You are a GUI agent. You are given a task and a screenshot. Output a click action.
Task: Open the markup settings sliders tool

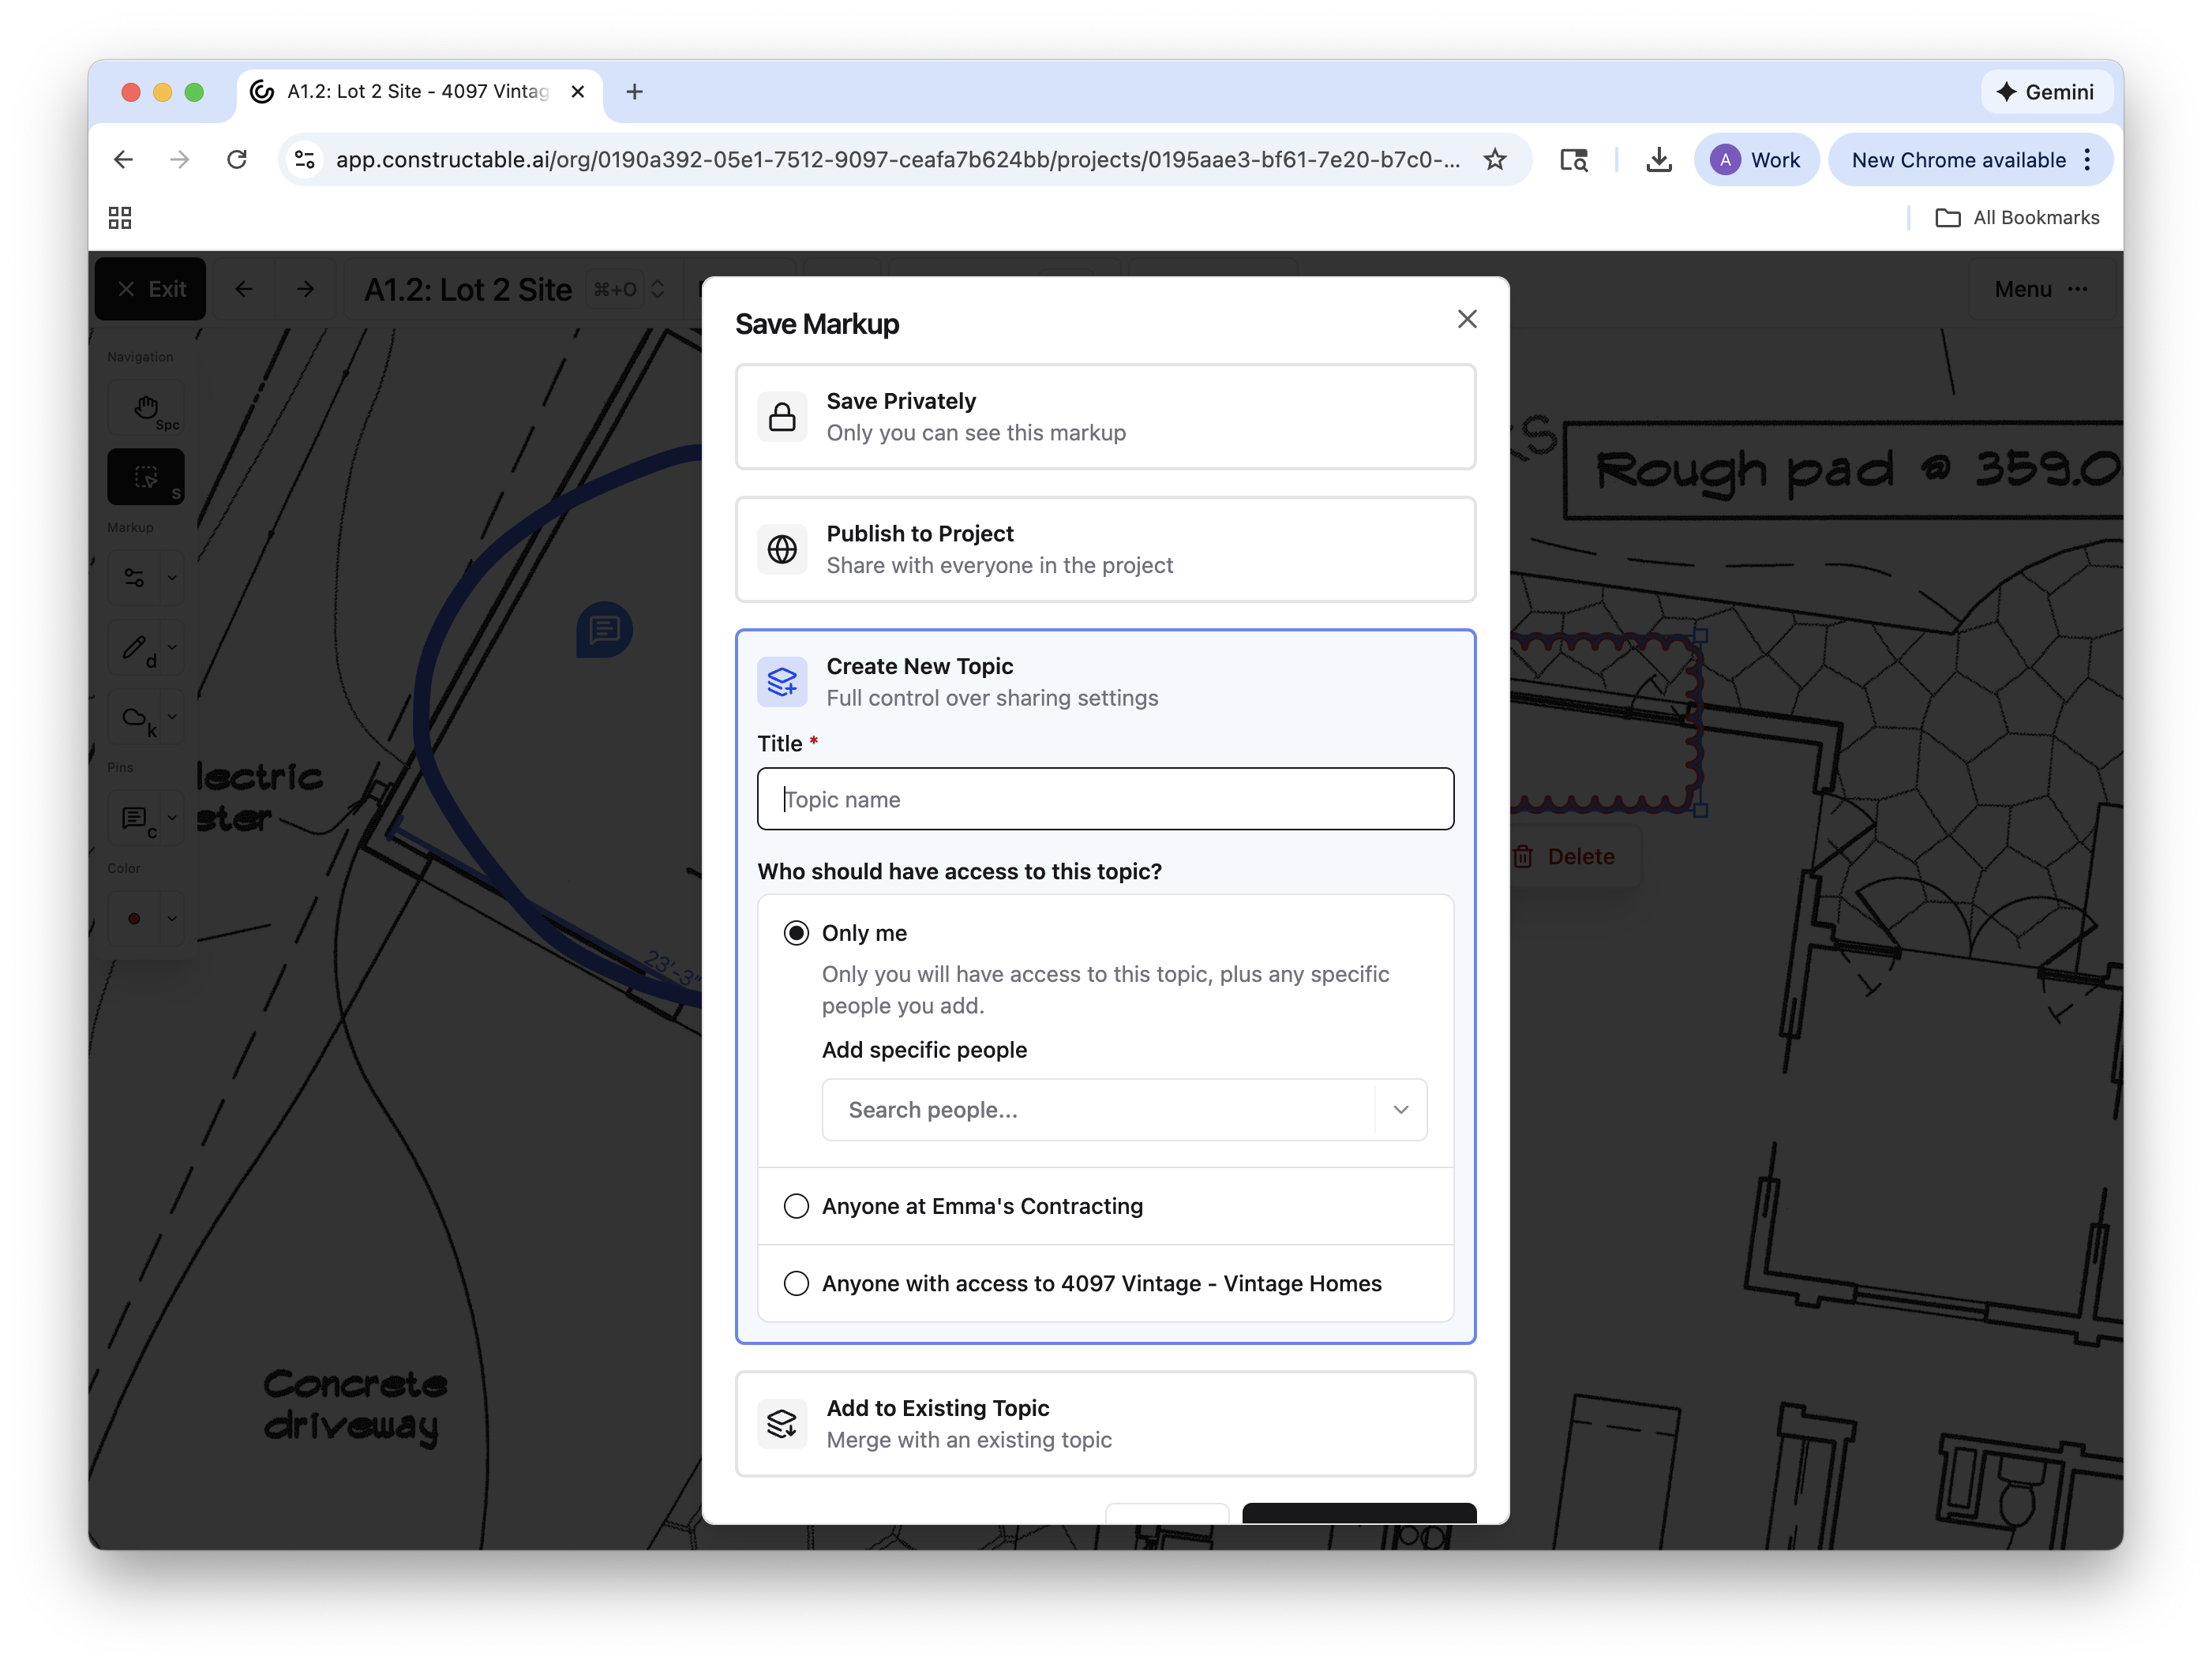134,578
